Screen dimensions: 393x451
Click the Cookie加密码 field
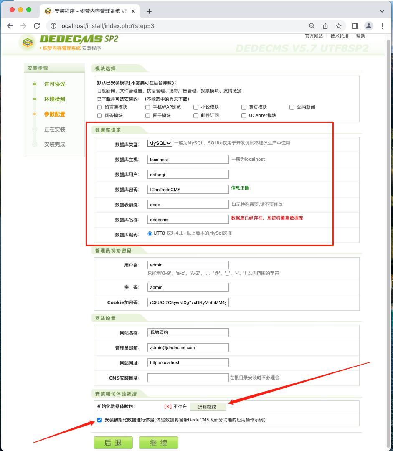click(188, 302)
